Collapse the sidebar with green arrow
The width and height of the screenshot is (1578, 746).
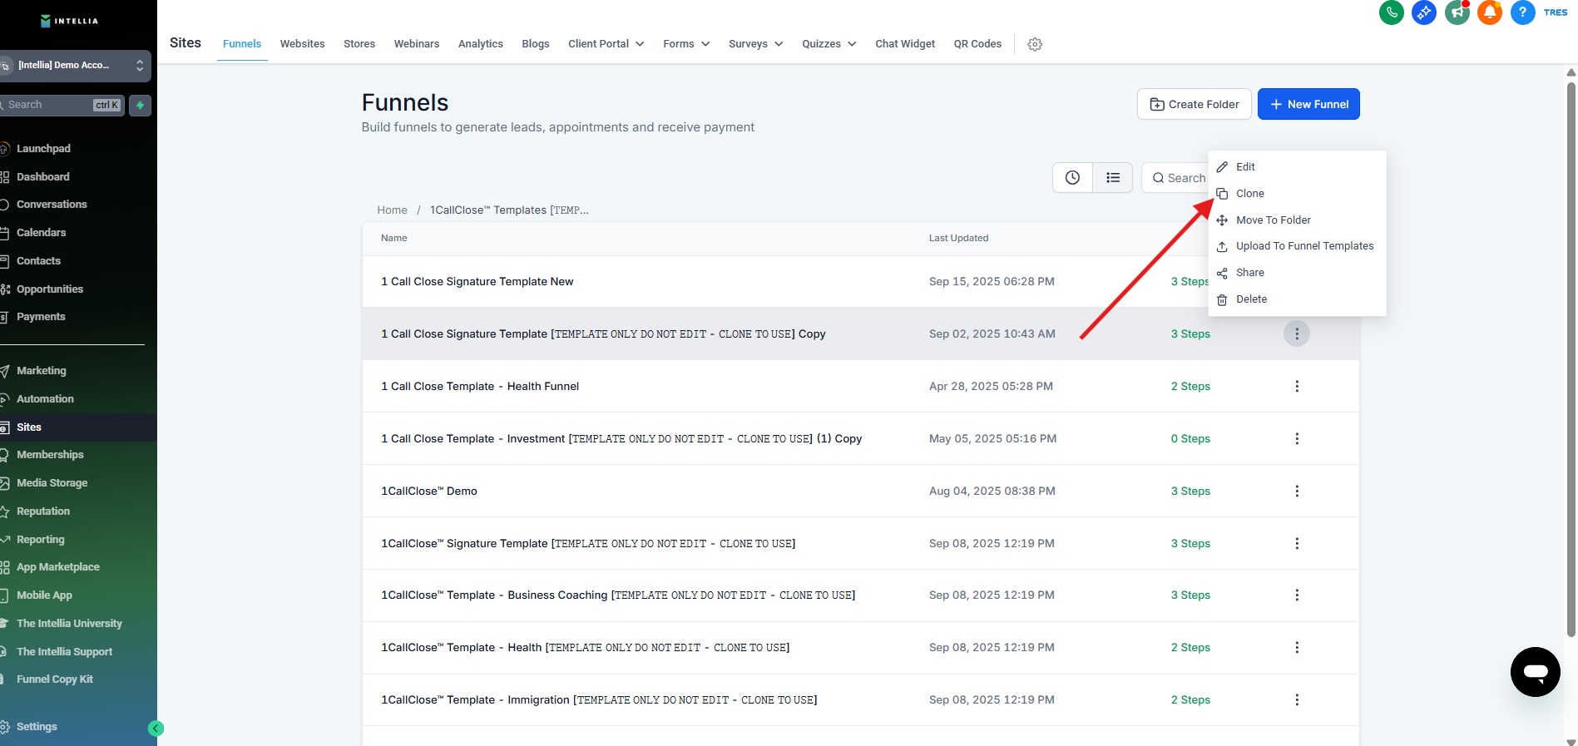pyautogui.click(x=156, y=729)
